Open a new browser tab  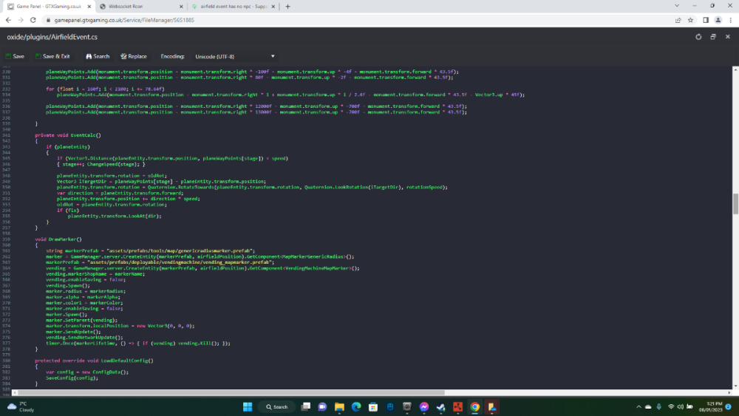(x=287, y=7)
